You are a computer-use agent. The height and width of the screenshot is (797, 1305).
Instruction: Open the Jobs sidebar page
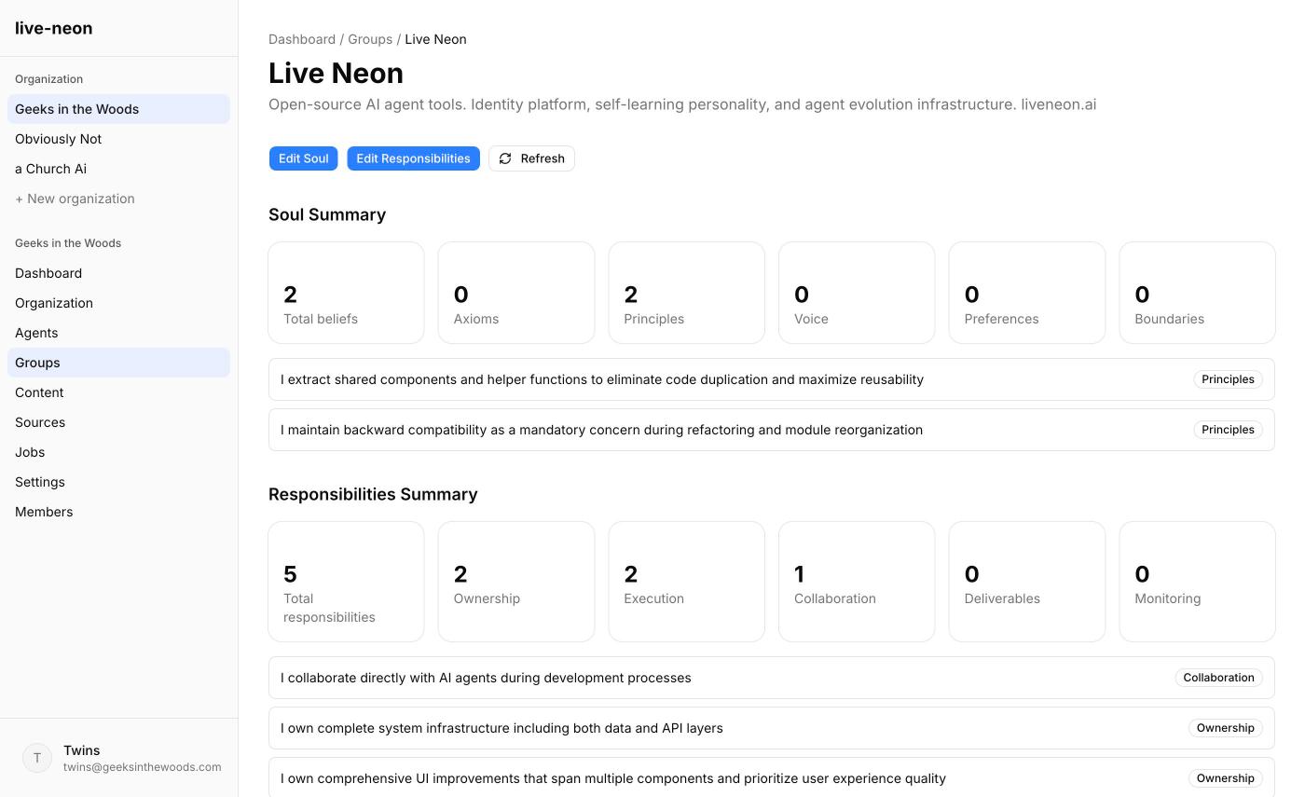coord(30,452)
